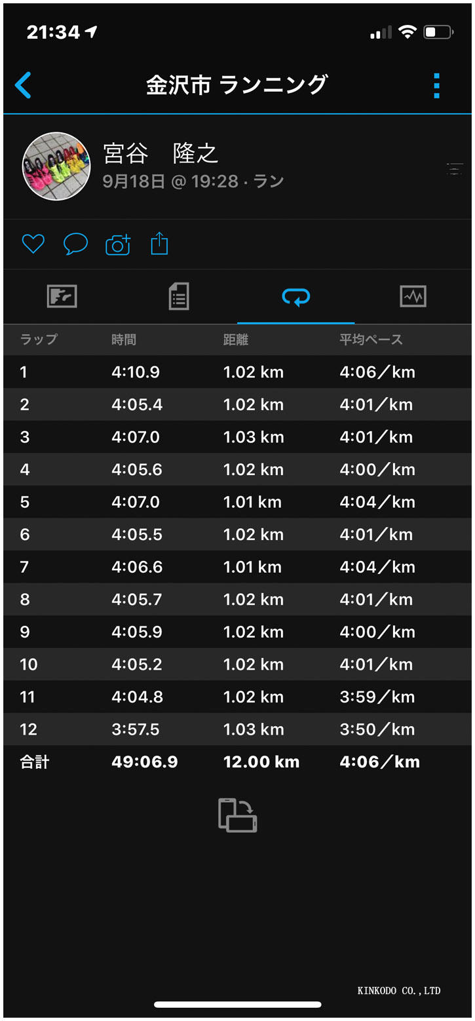Viewport: 475px width, 1021px height.
Task: Like the activity with the heart icon
Action: 33,244
